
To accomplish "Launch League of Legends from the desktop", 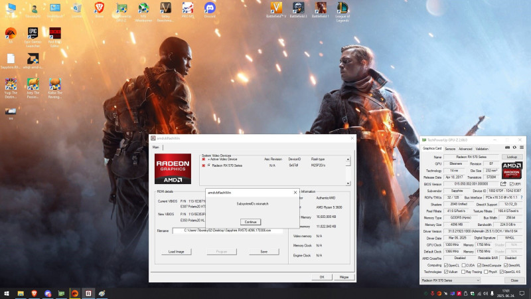I will (x=342, y=11).
